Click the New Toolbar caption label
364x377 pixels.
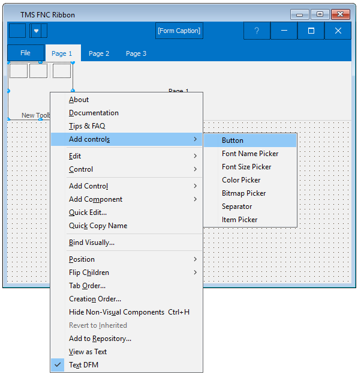click(36, 115)
